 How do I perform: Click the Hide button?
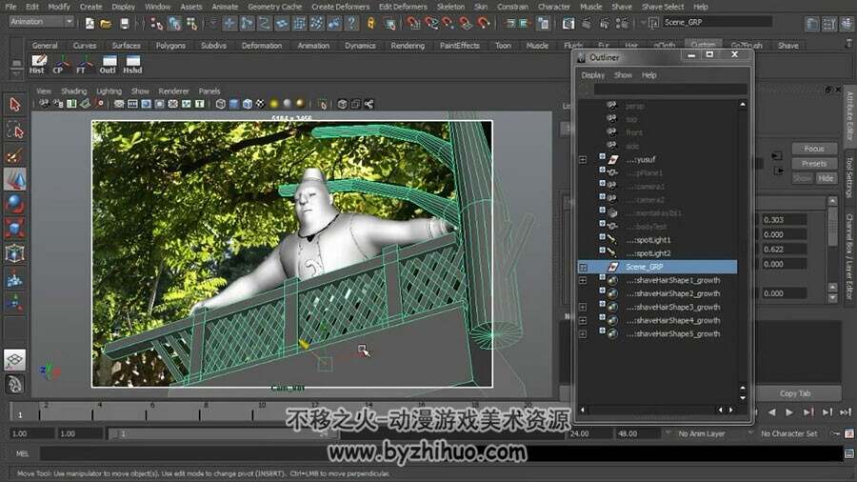click(826, 178)
